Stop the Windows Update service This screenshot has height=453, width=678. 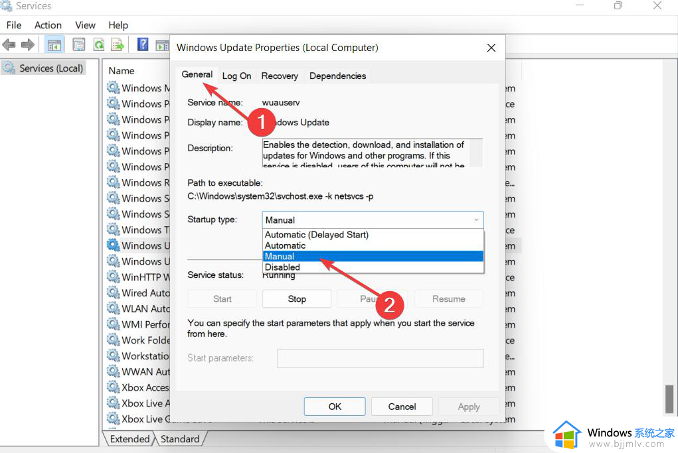[x=297, y=299]
